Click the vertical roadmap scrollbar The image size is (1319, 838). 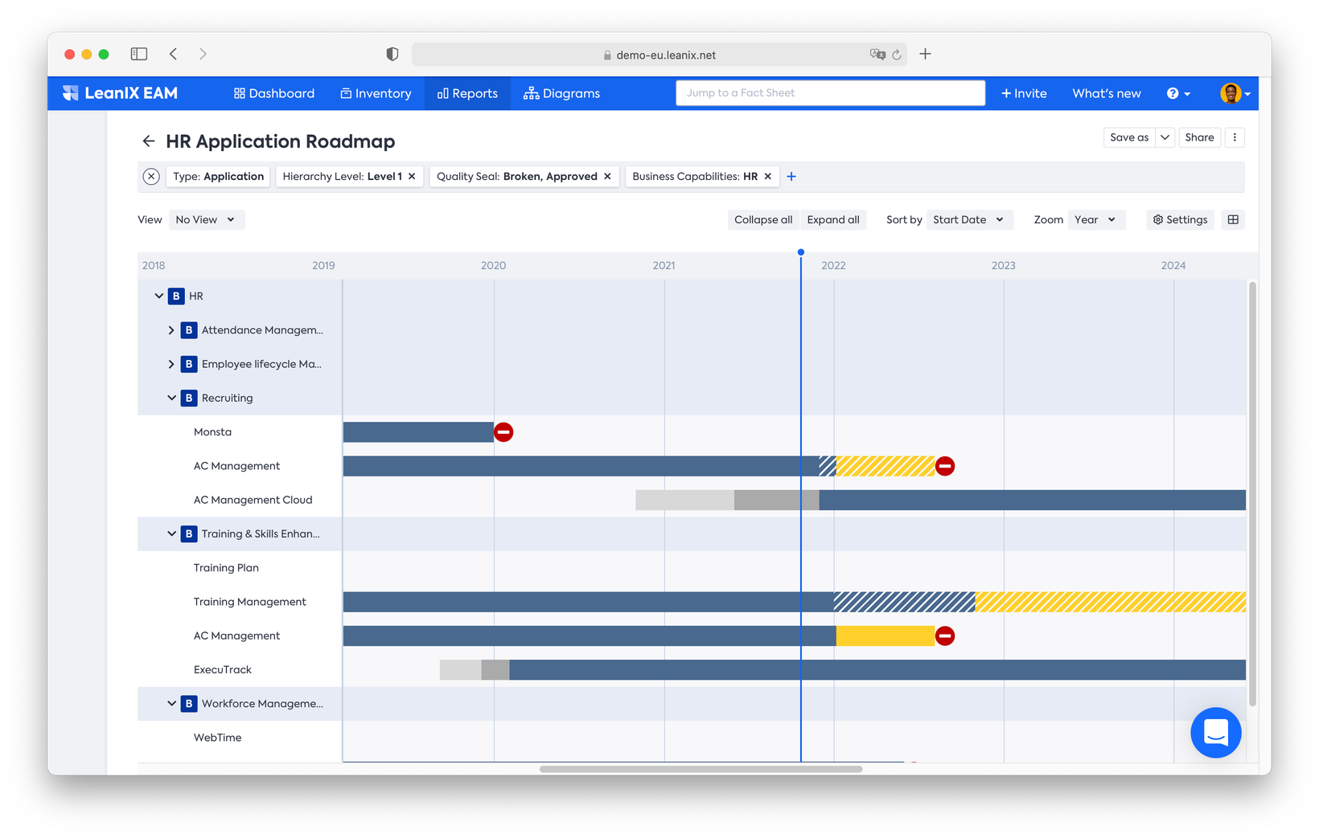1252,493
